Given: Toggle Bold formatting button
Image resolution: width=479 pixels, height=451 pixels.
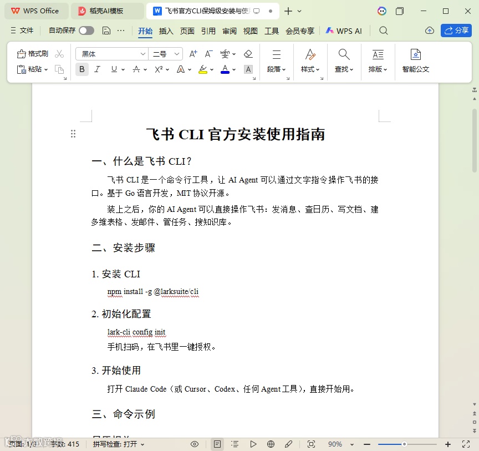Looking at the screenshot, I should (82, 69).
